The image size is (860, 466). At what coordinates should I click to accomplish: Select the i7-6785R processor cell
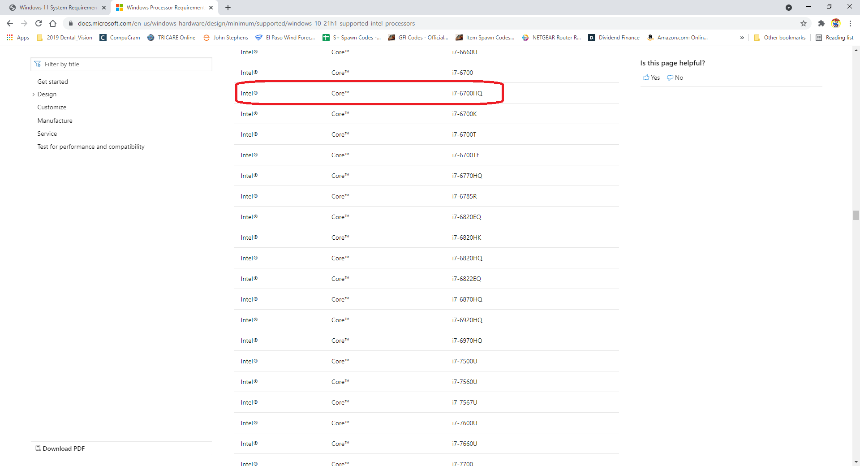click(464, 196)
